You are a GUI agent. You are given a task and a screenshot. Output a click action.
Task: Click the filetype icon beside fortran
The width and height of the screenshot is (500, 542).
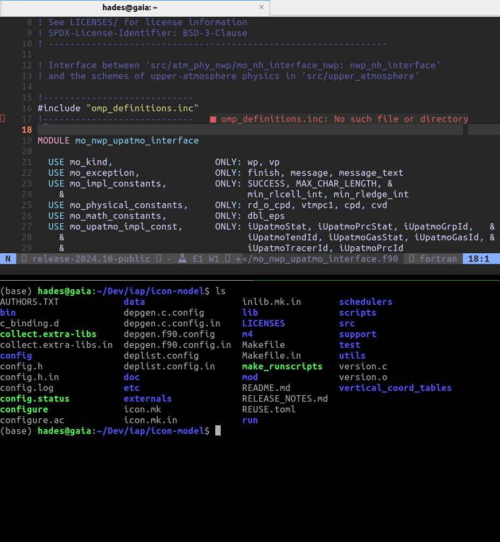coord(412,259)
